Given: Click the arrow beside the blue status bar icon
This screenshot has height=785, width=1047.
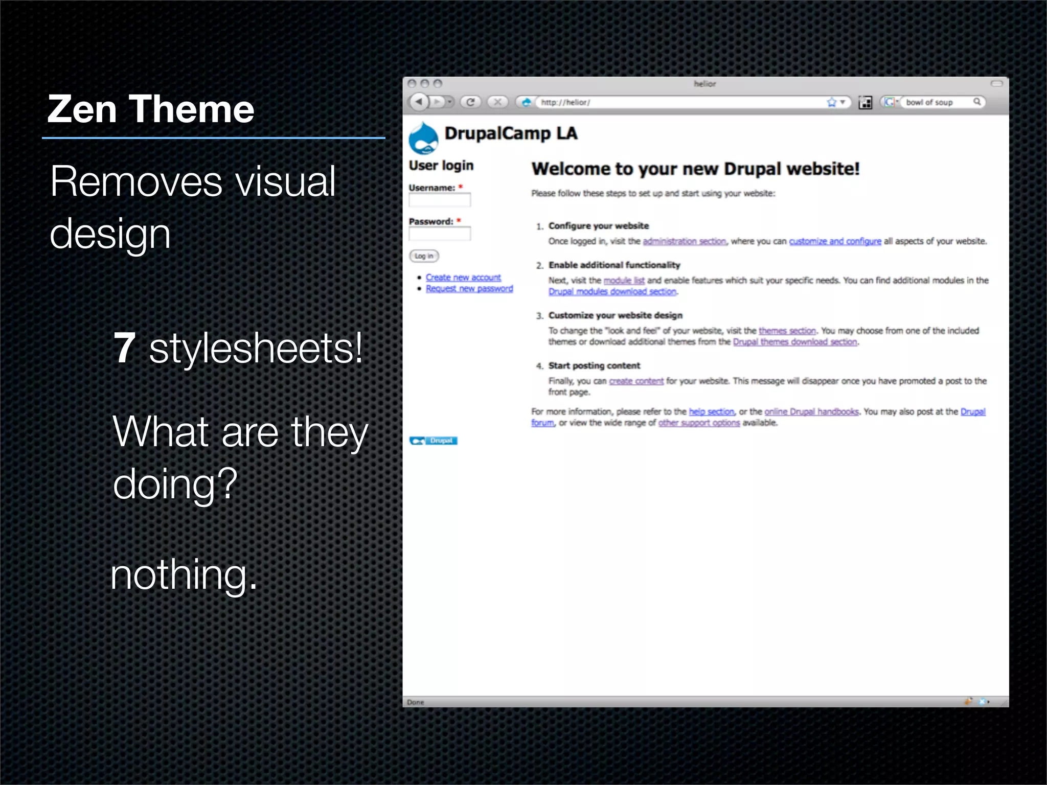Looking at the screenshot, I should [988, 702].
